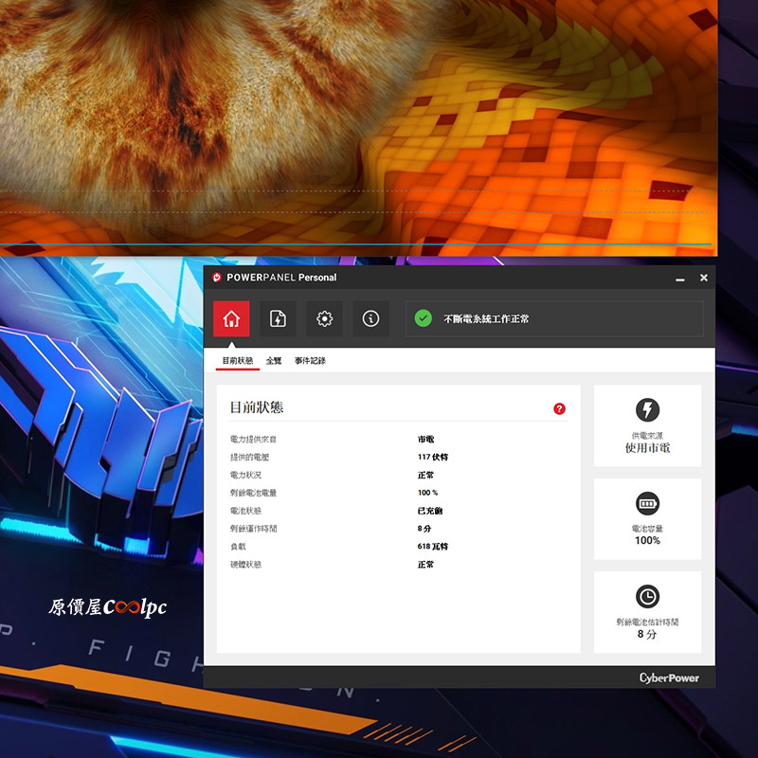Click the green UPS status checkmark

pos(423,318)
